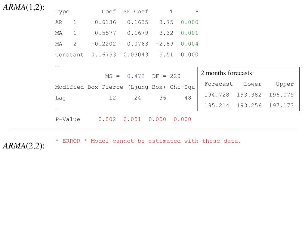
Task: Click the red lag 12 P-value 0.002
Action: (107, 119)
